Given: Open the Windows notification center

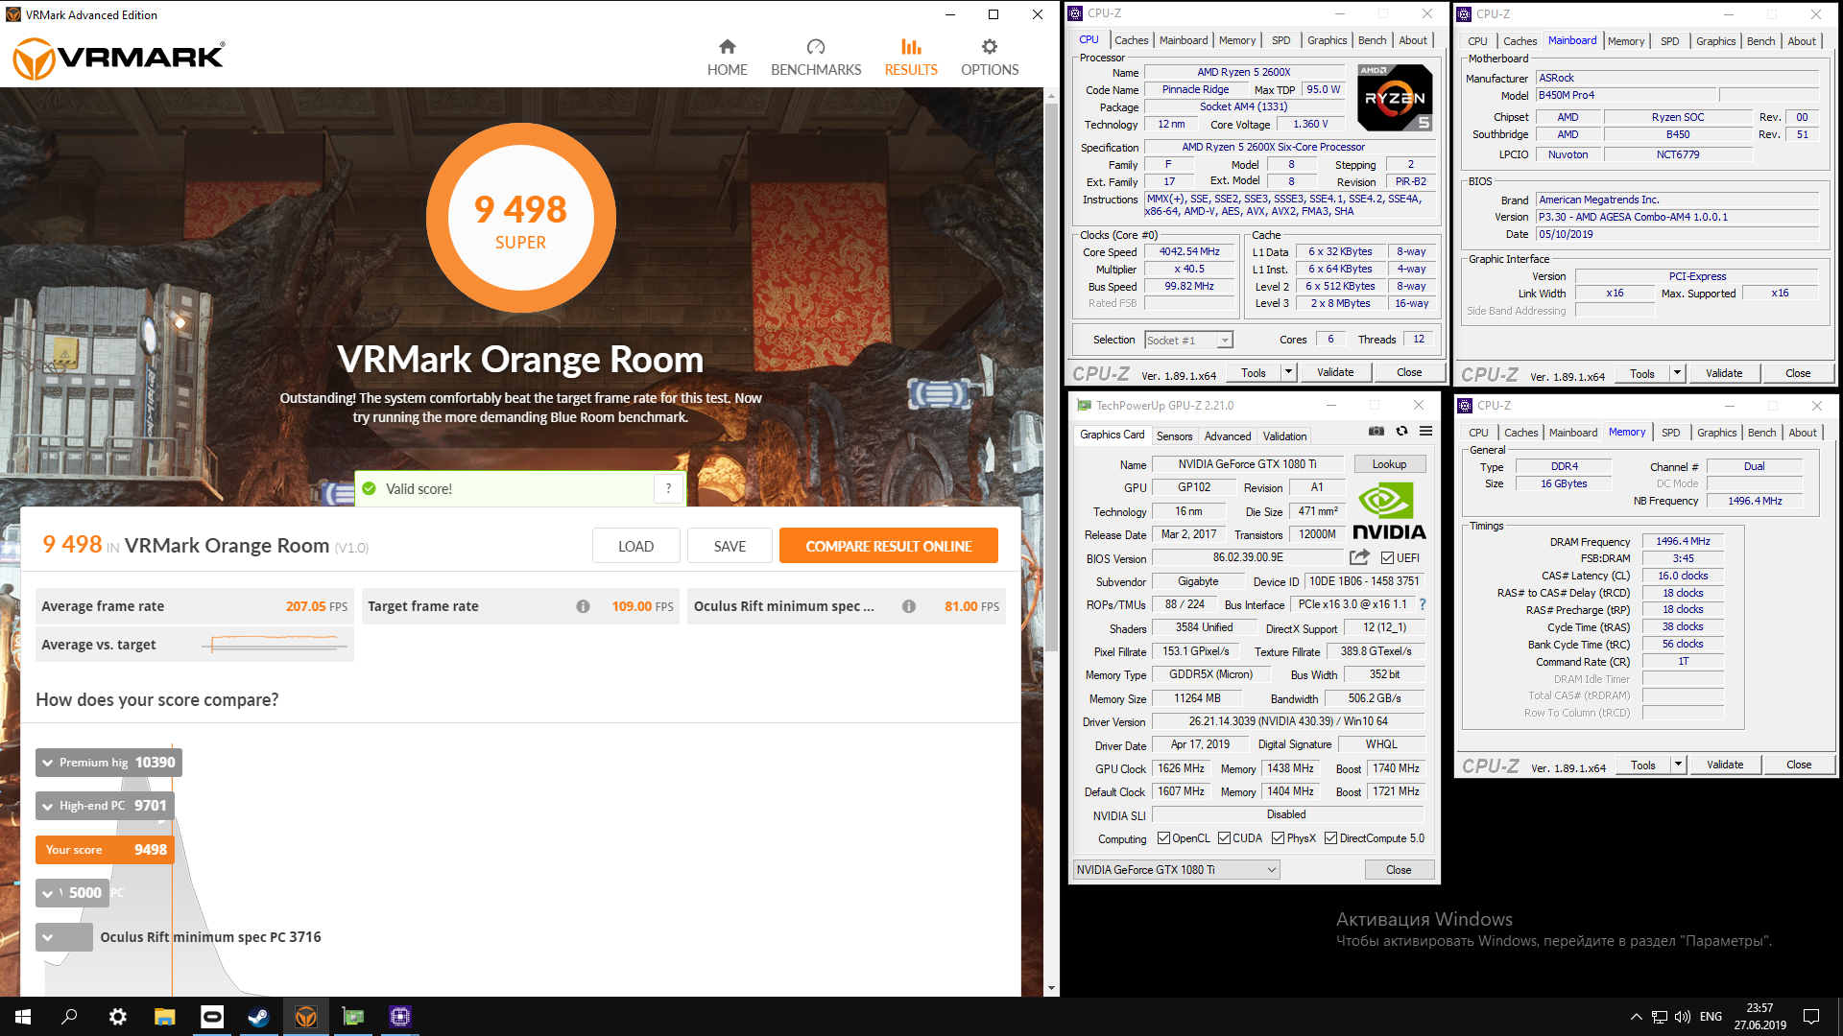Looking at the screenshot, I should (1811, 1017).
